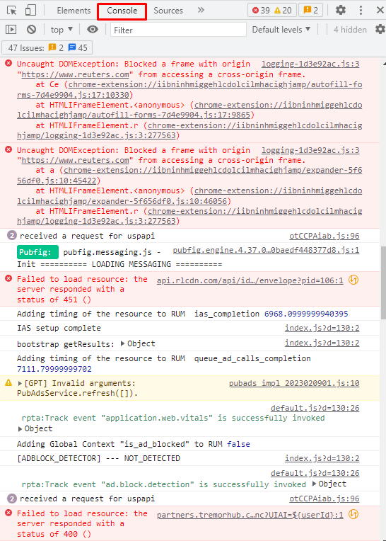Open the top context dropdown
The image size is (386, 541).
(x=62, y=30)
